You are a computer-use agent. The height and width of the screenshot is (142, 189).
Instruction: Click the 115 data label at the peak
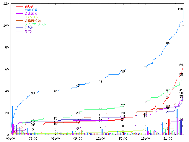[x=180, y=9]
